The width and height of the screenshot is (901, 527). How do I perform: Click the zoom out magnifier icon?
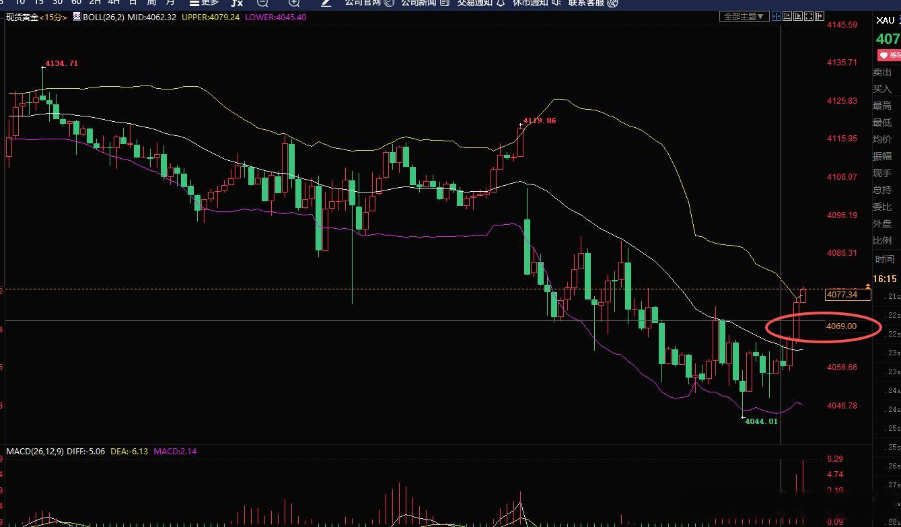coord(263,3)
